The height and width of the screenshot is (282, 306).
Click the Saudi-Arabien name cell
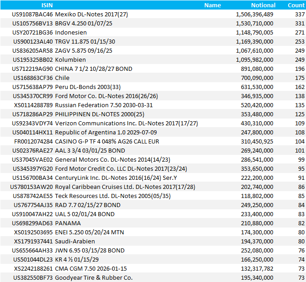(75, 242)
